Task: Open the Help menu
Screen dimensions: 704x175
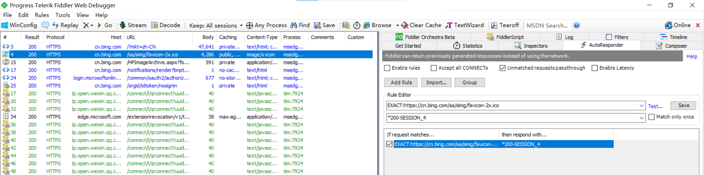Action: coord(102,15)
